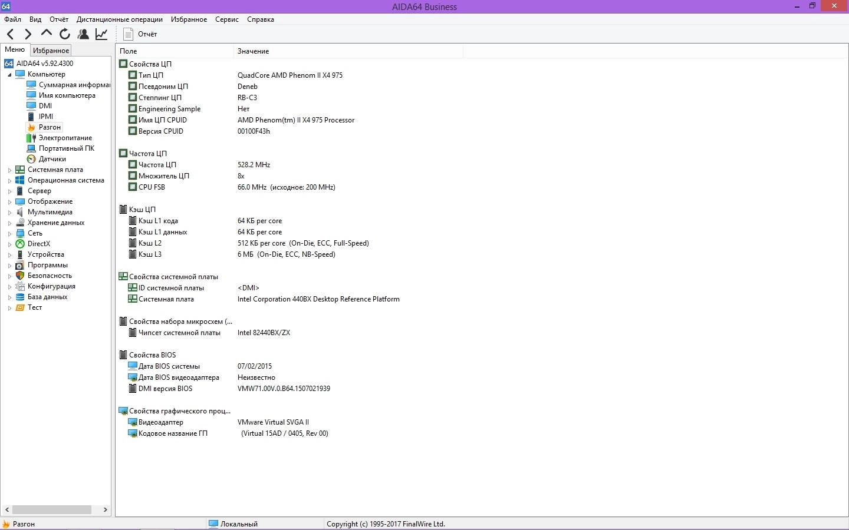The width and height of the screenshot is (849, 530).
Task: Collapse the Компьютер tree node
Action: tap(9, 75)
